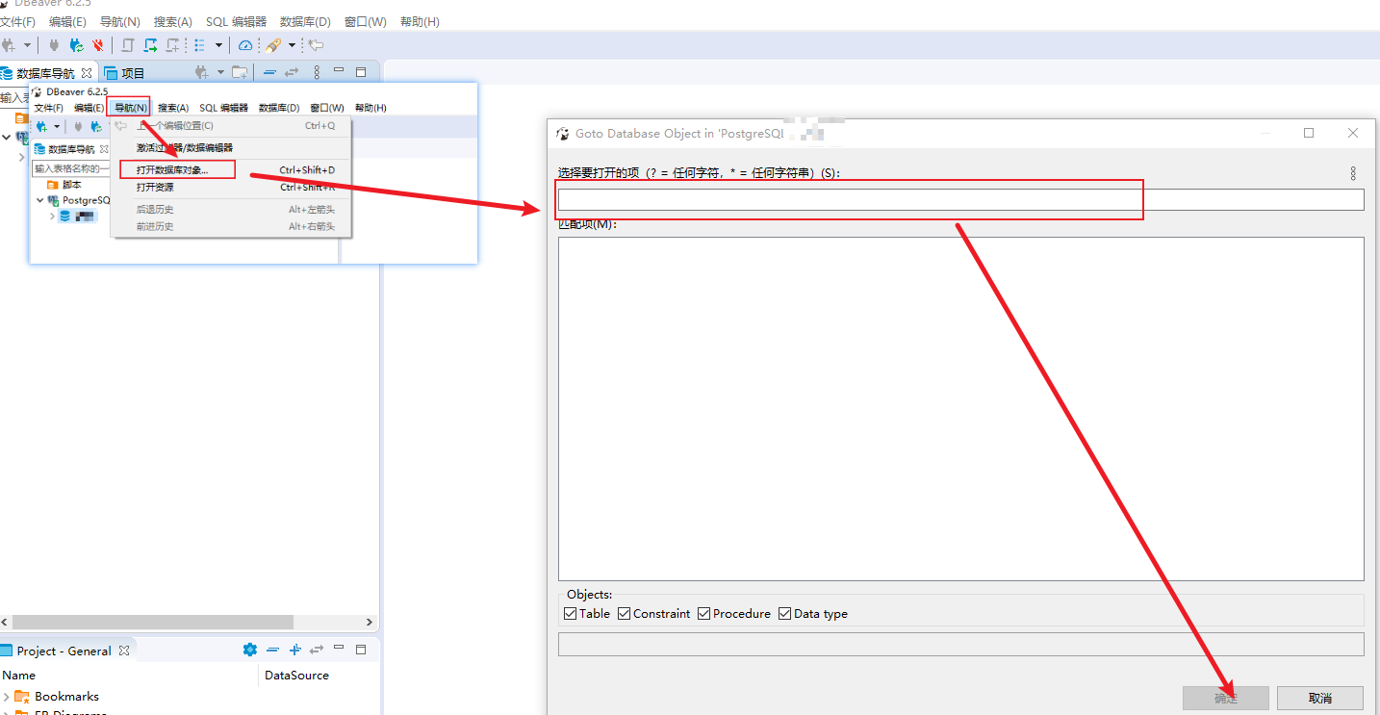
Task: Click the navigator horizontal scrollbar right arrow
Action: pos(370,623)
